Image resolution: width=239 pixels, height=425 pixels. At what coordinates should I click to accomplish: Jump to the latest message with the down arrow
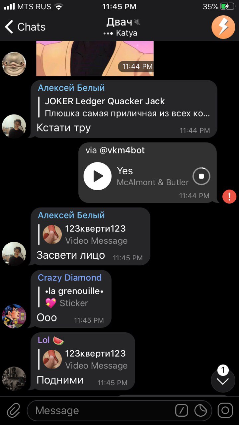click(223, 381)
